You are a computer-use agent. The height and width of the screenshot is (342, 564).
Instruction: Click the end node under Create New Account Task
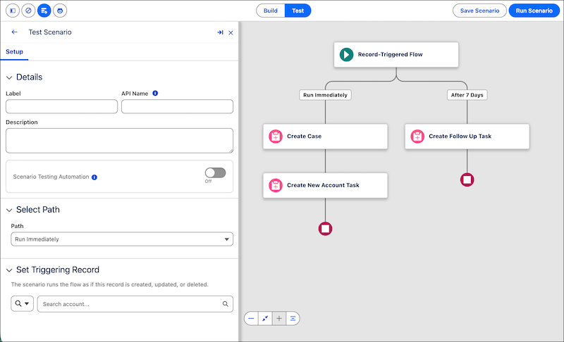(325, 229)
